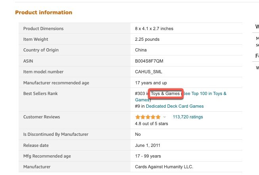Expand the ratings breakdown chevron beside stars
This screenshot has width=259, height=175.
pos(165,117)
